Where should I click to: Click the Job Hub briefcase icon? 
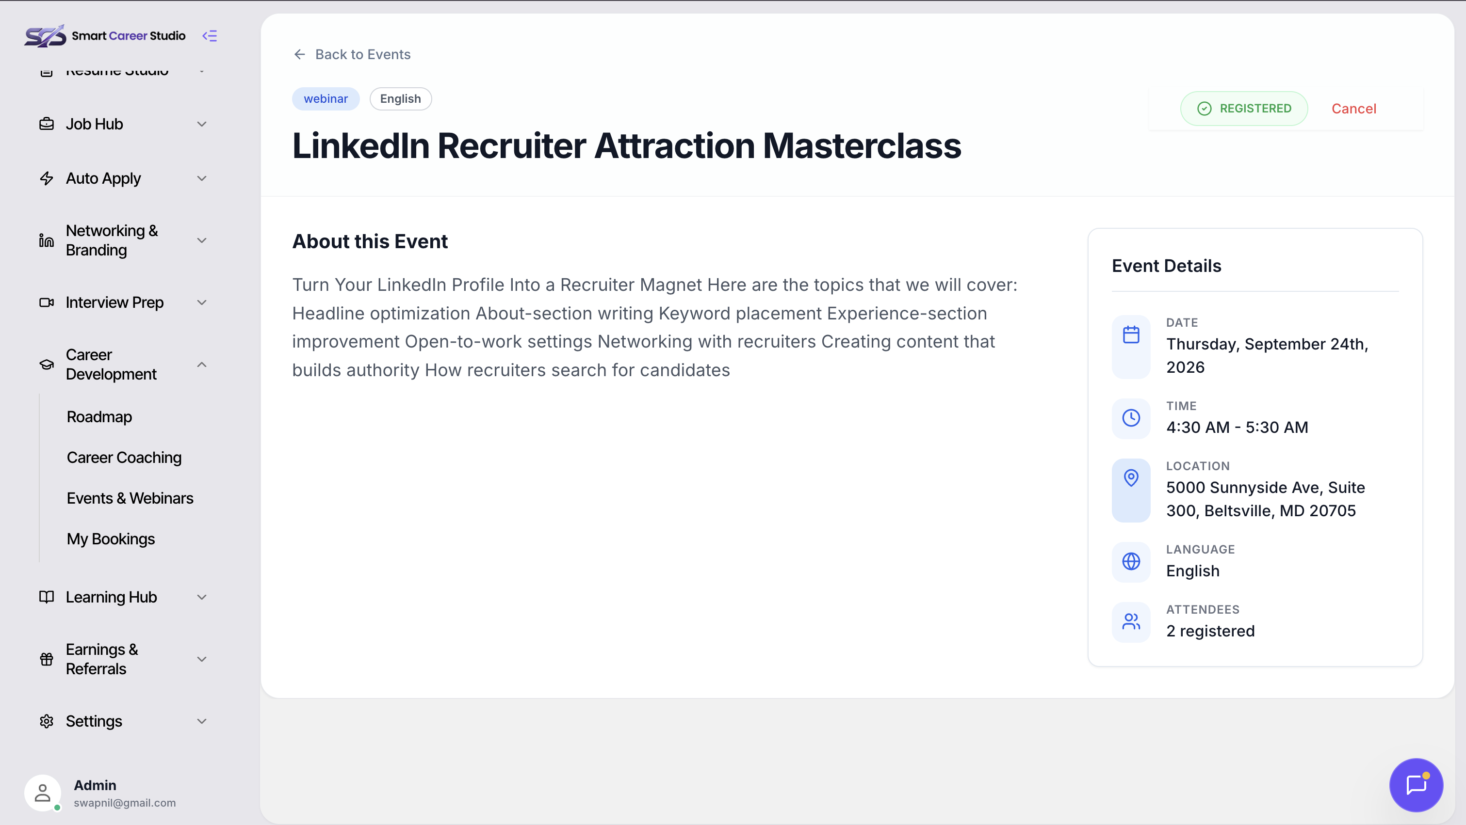[47, 124]
